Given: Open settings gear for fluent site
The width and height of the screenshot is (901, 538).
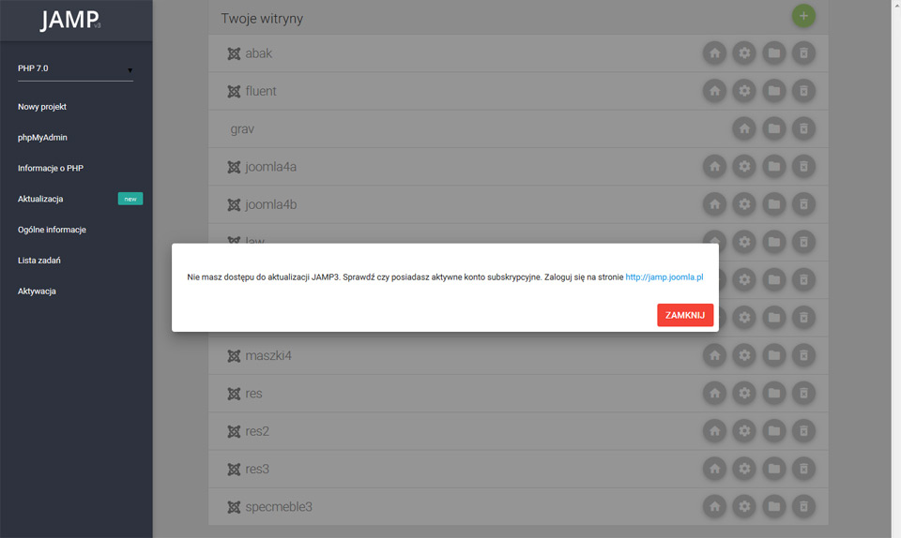Looking at the screenshot, I should click(744, 91).
